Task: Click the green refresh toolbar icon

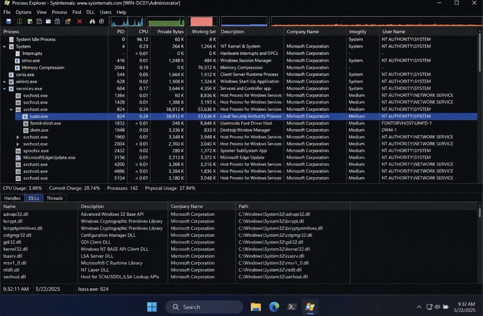Action: click(20, 21)
